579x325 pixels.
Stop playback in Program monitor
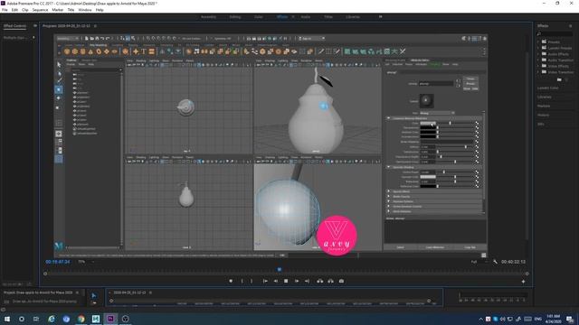(x=286, y=281)
